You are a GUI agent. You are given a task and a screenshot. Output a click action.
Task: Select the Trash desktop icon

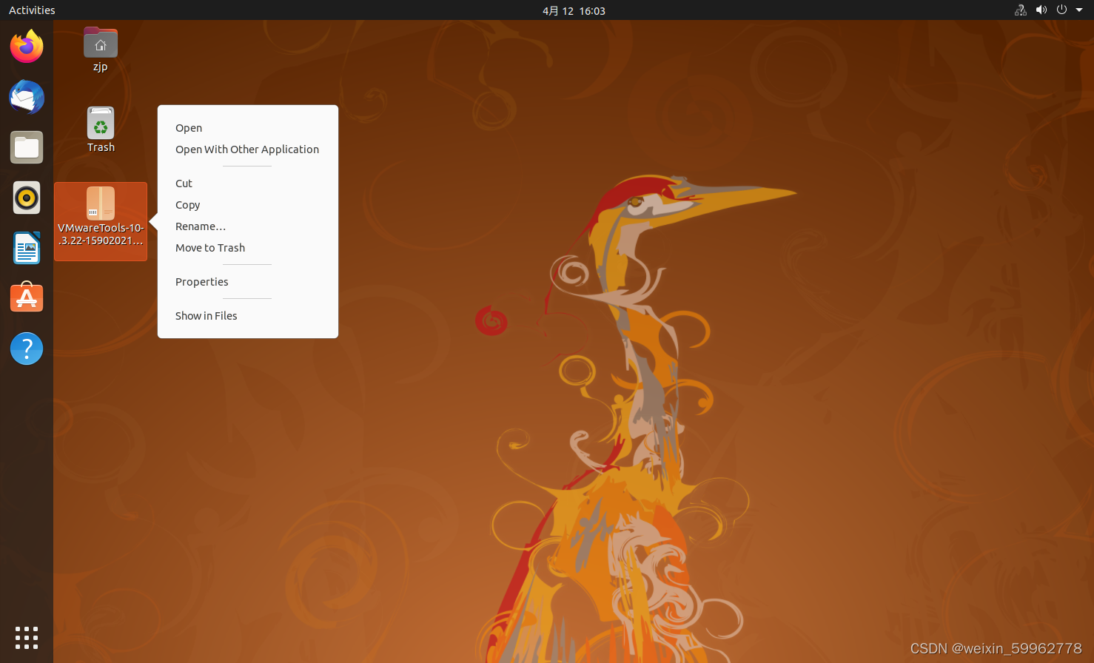point(101,123)
